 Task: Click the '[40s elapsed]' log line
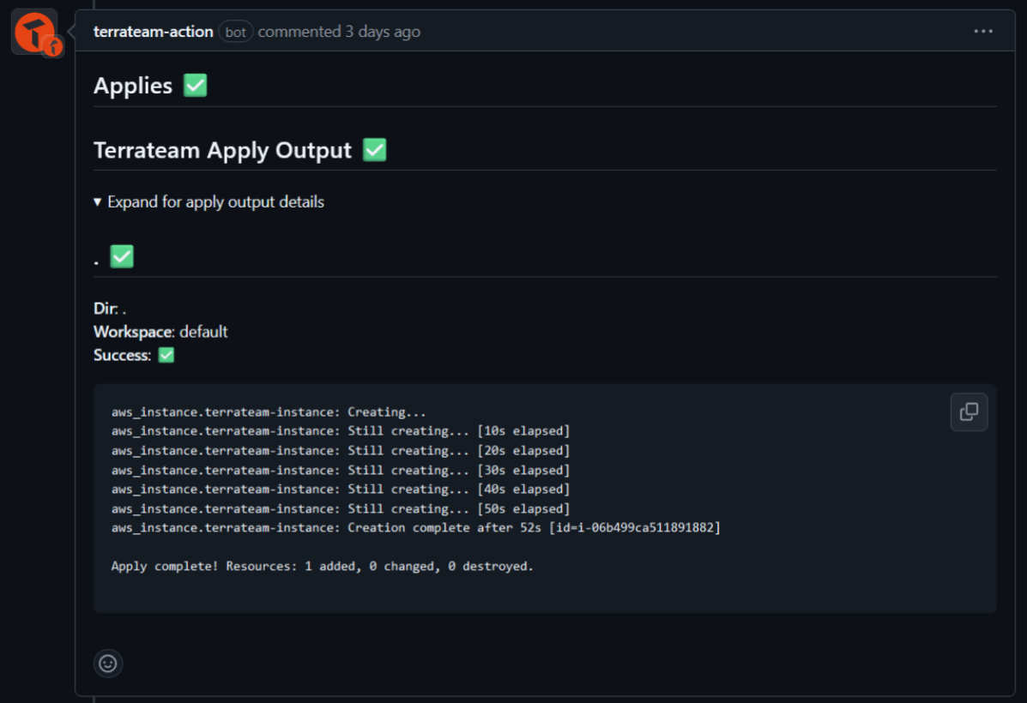click(341, 489)
